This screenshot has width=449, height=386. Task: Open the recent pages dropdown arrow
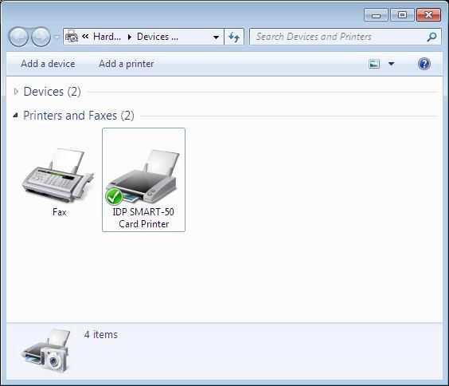point(57,37)
